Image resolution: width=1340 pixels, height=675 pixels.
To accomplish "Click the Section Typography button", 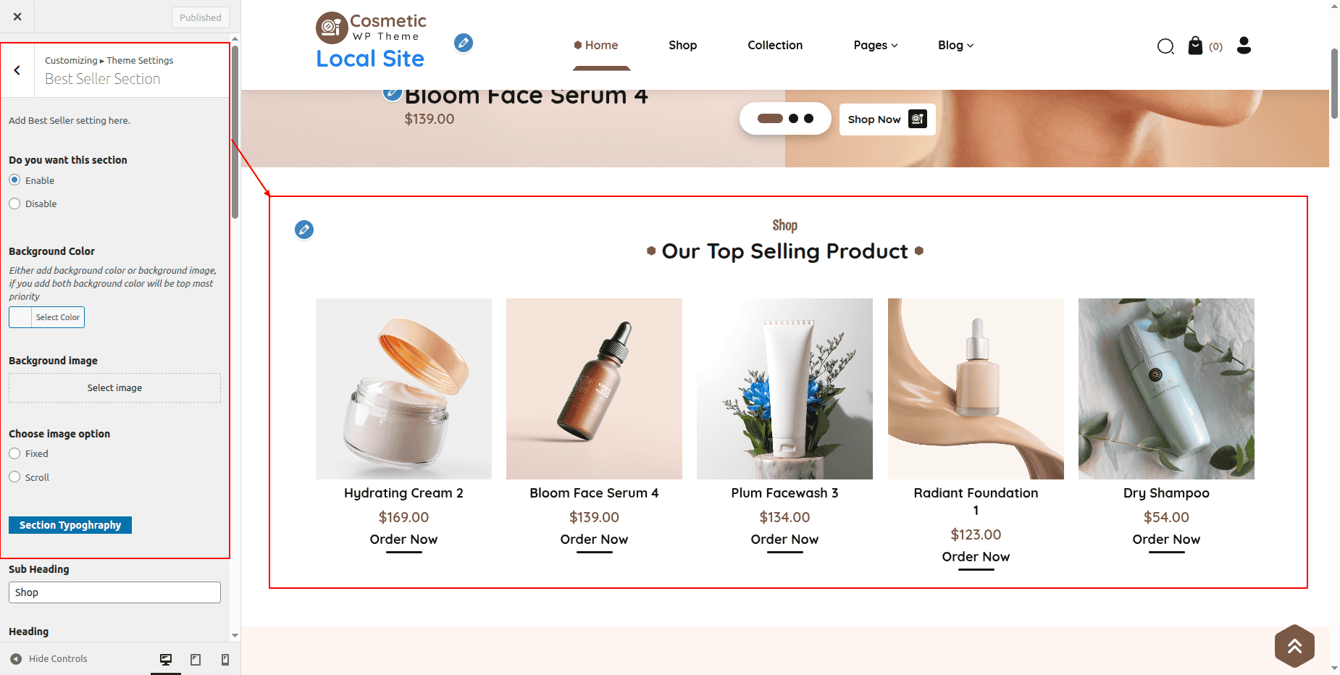I will 70,525.
